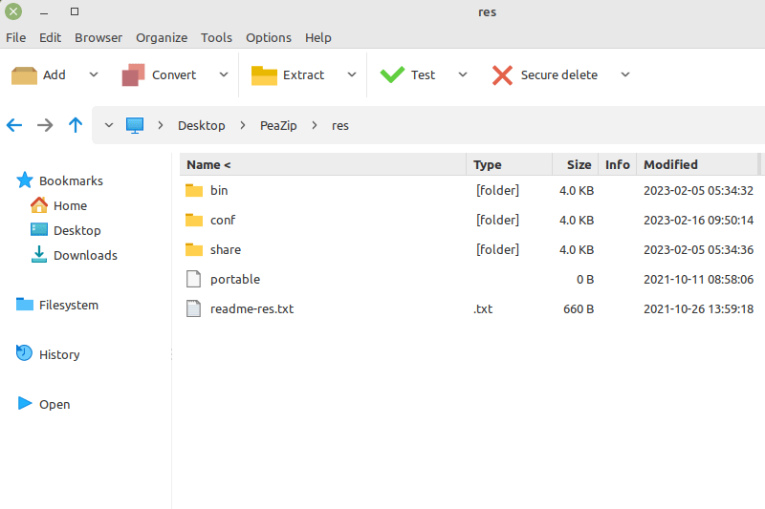This screenshot has height=509, width=765.
Task: Click the Extract folder icon
Action: (264, 74)
